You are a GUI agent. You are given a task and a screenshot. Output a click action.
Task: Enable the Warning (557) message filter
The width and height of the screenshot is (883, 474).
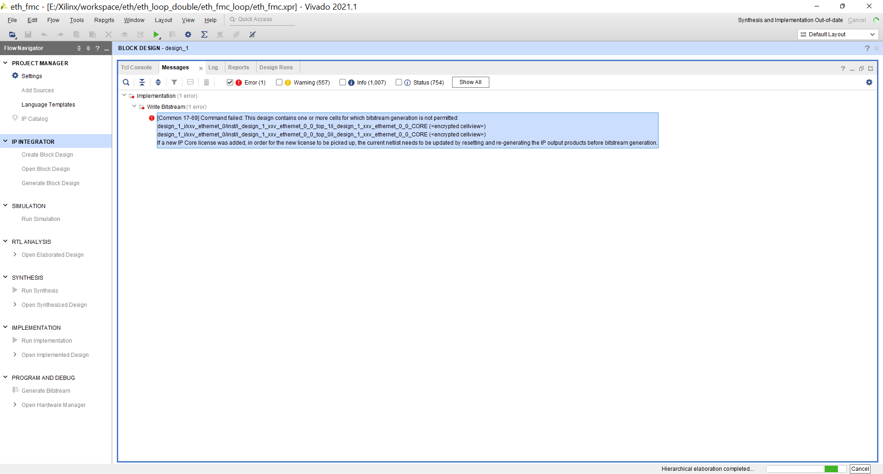pos(279,82)
